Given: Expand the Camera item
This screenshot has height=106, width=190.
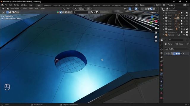Looking at the screenshot, I should coord(164,35).
